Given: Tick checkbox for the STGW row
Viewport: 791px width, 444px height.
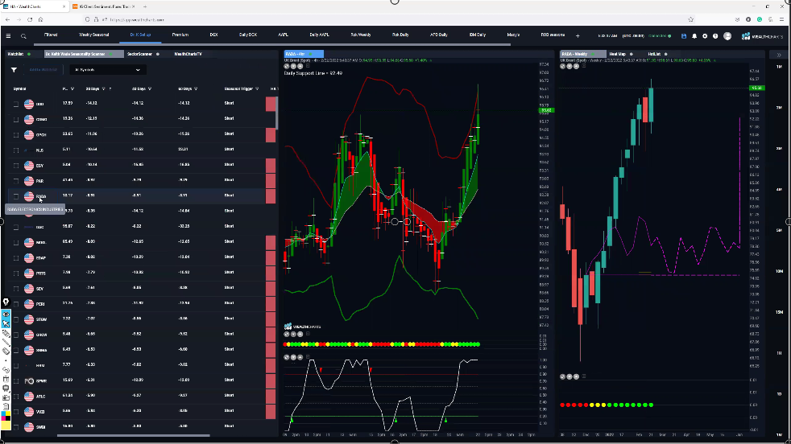Looking at the screenshot, I should [15, 319].
